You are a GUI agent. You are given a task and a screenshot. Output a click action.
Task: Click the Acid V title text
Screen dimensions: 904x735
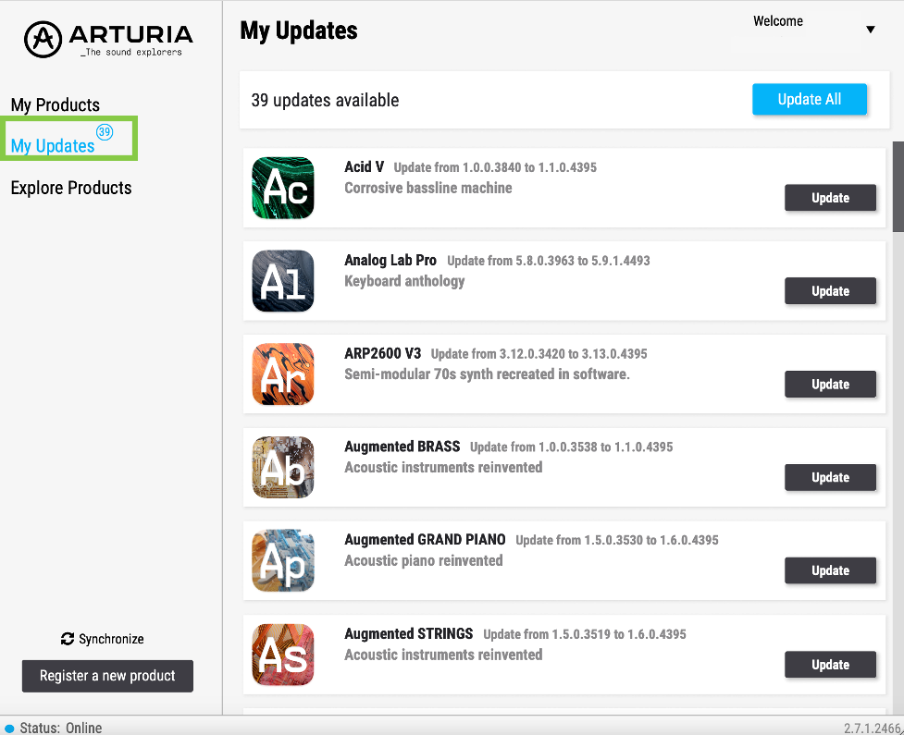pos(364,167)
